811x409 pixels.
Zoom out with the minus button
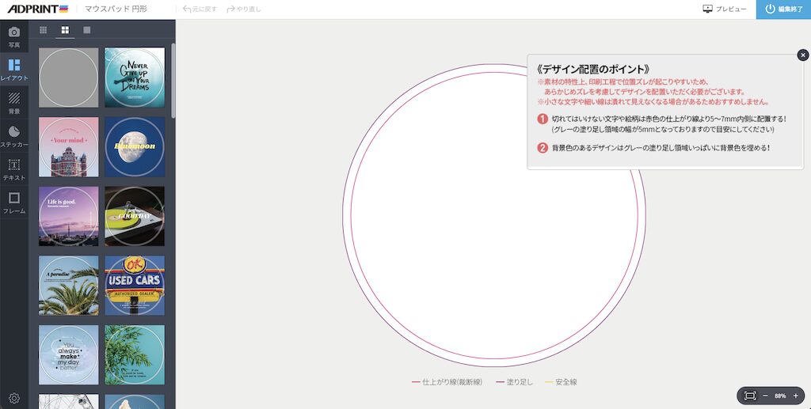point(766,396)
